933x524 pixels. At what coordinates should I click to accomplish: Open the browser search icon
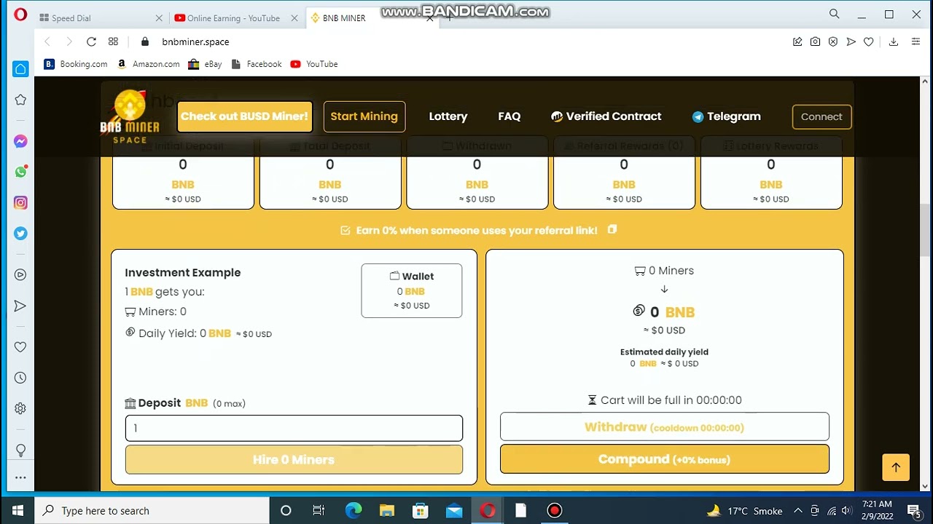pyautogui.click(x=835, y=14)
